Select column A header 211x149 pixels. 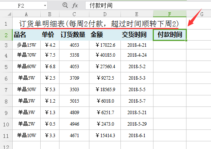point(26,14)
